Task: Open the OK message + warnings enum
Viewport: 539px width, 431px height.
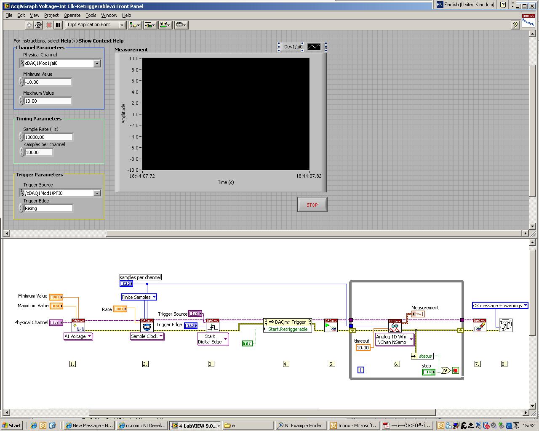Action: (x=500, y=306)
